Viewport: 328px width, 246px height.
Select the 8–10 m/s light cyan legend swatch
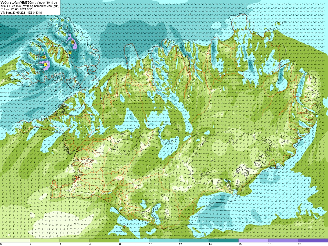(134, 241)
